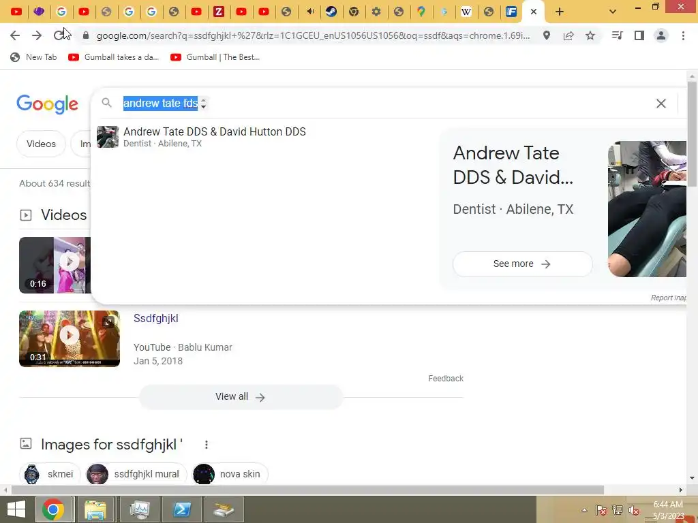Bookmark this page with the star icon
The width and height of the screenshot is (698, 523).
pos(590,35)
